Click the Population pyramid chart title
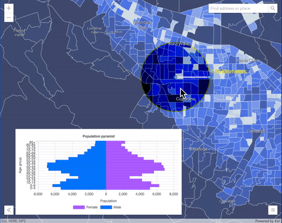The image size is (282, 223). [x=99, y=136]
